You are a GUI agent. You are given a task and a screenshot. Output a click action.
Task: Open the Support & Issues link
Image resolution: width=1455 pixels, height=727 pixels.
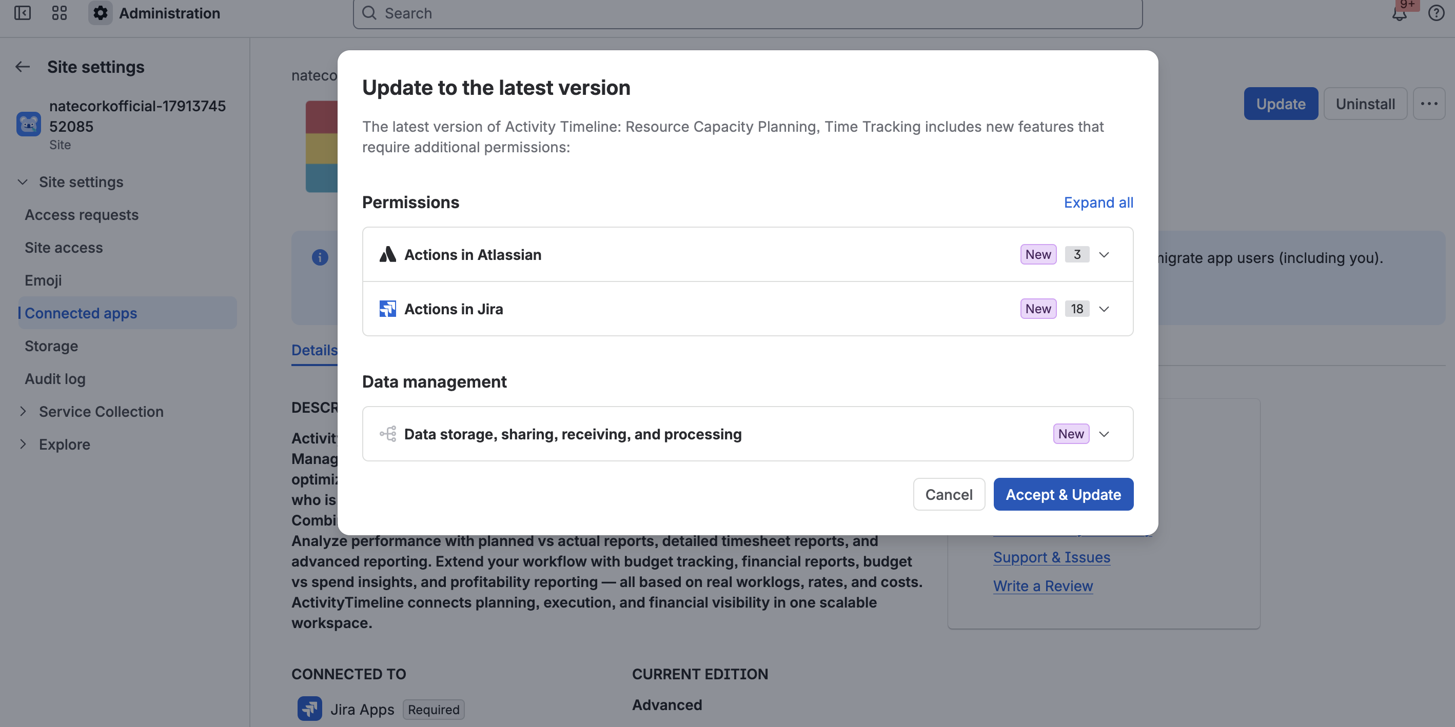point(1052,557)
